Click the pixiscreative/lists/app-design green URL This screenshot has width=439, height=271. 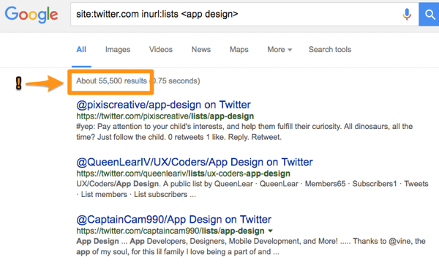pyautogui.click(x=165, y=116)
